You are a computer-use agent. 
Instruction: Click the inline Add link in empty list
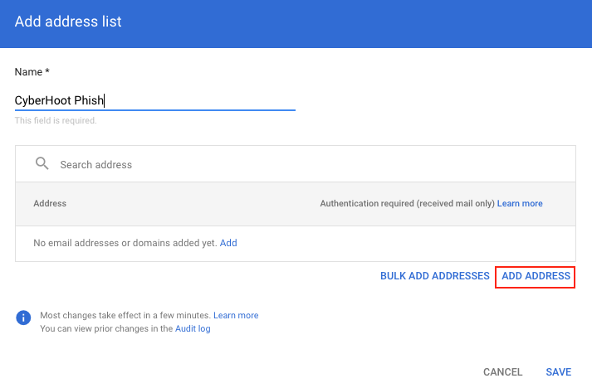[x=228, y=243]
